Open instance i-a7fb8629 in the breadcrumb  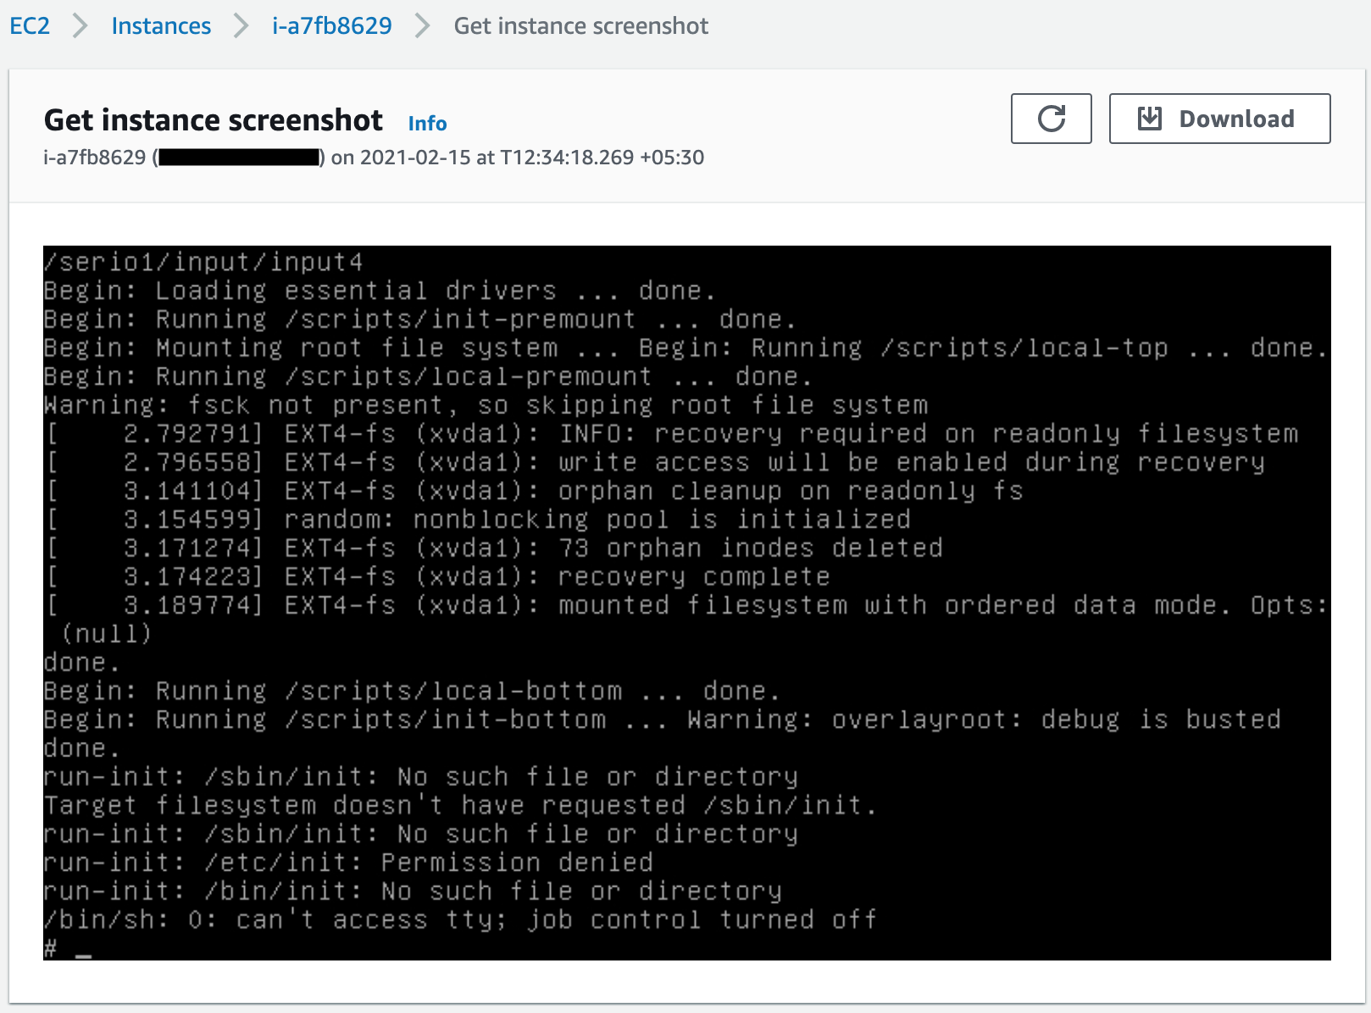(332, 26)
